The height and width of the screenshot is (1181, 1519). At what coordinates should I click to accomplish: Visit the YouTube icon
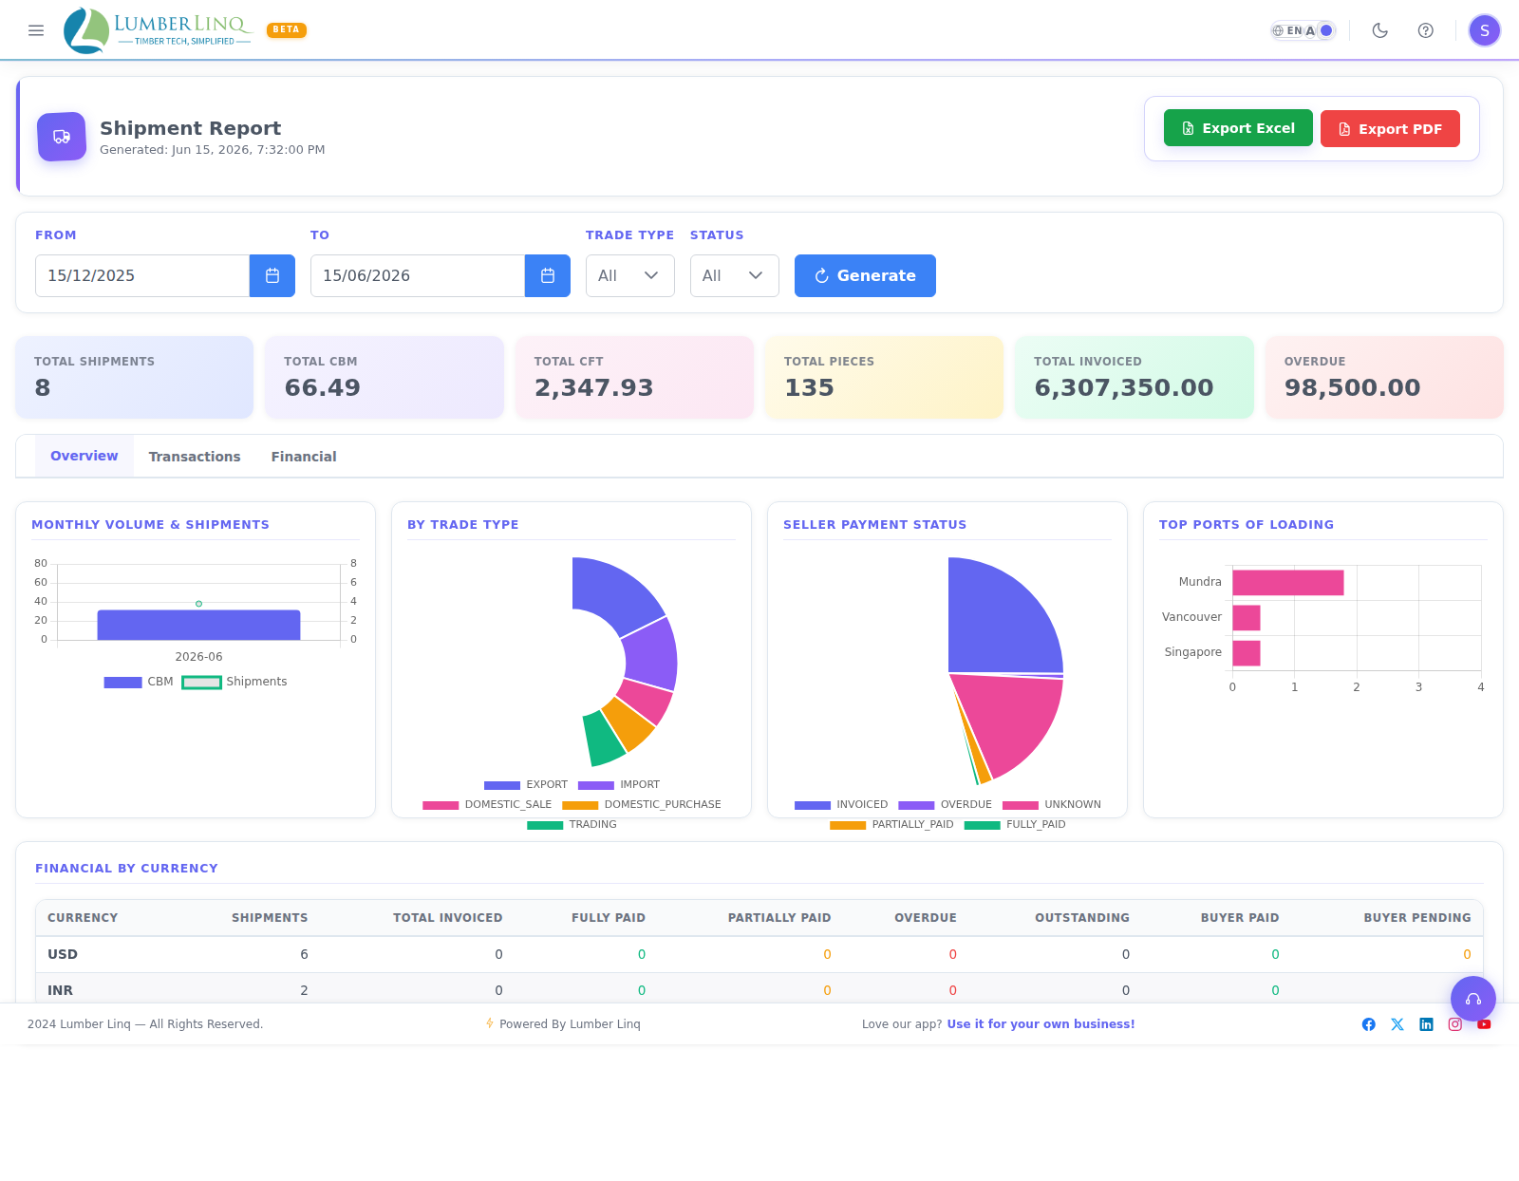(1484, 1024)
